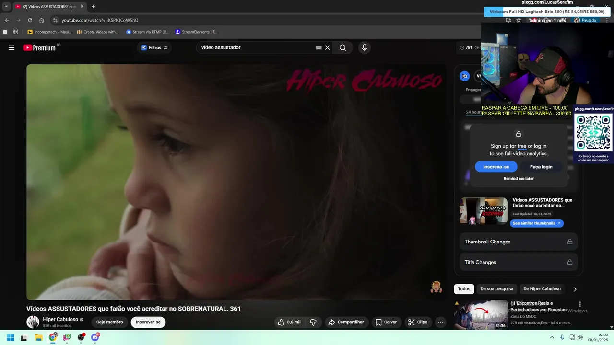The image size is (614, 345).
Task: Show hidden system tray icons chevron
Action: (552, 337)
